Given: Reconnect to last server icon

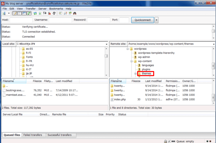Looking at the screenshot, I should click(54, 13).
